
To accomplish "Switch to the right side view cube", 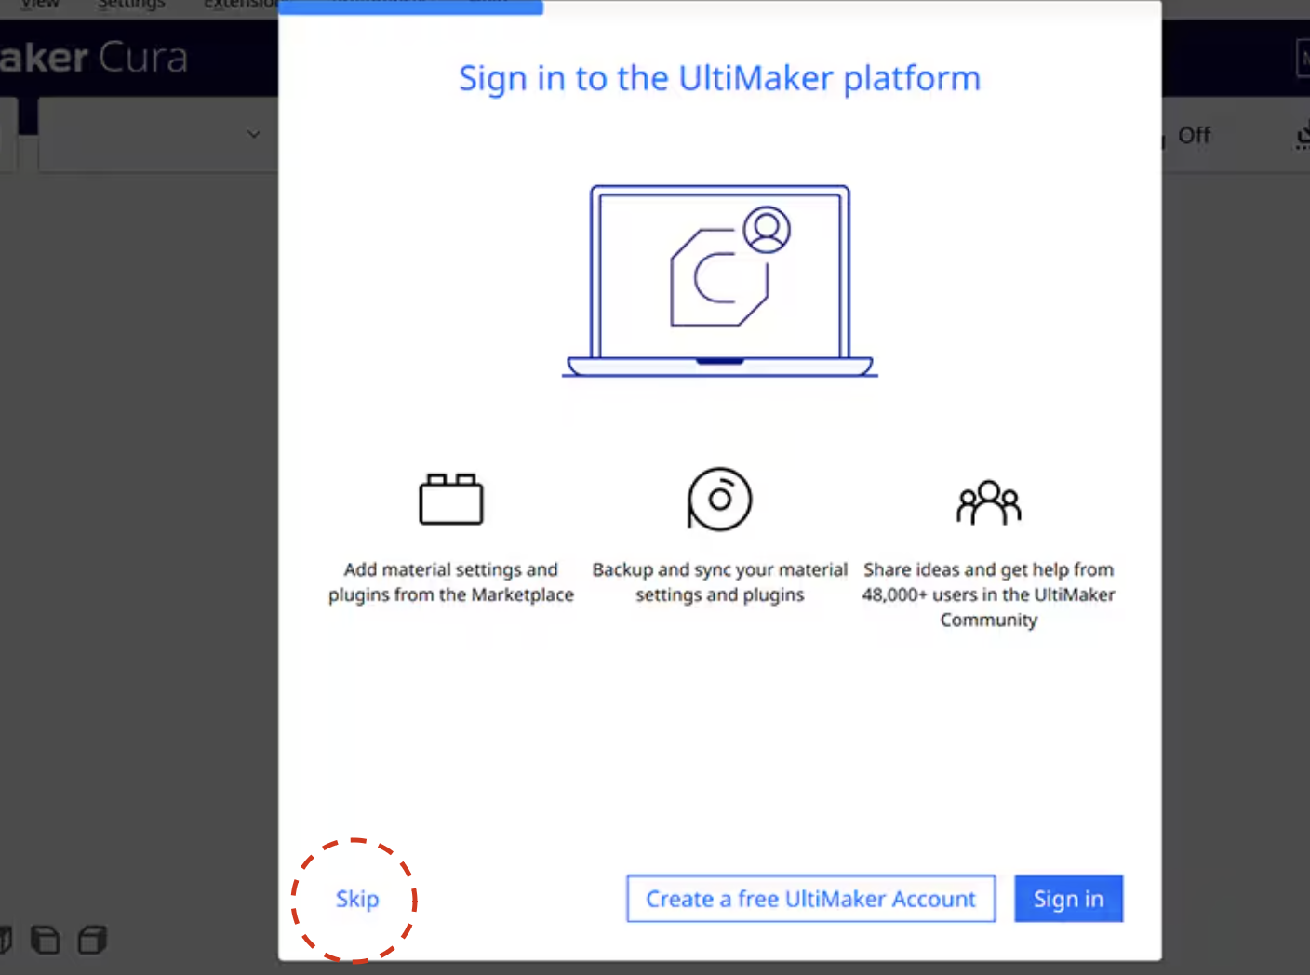I will (x=92, y=941).
